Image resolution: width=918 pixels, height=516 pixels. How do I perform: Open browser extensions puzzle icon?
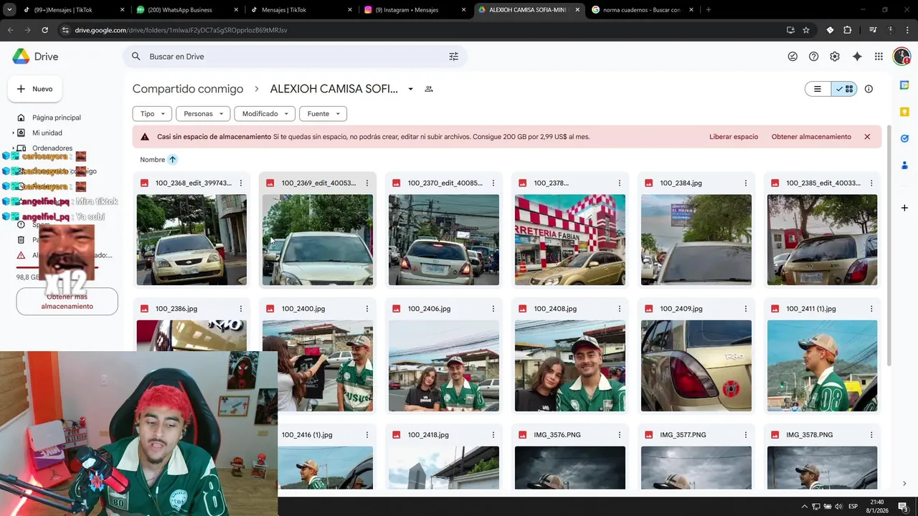847,30
